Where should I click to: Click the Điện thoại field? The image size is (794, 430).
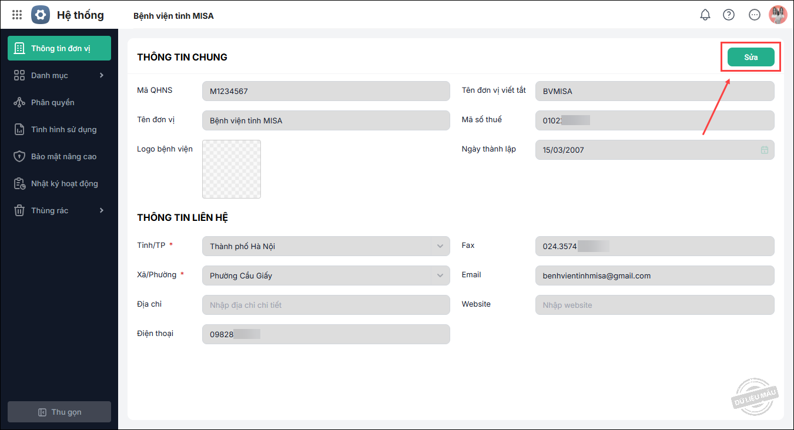point(326,334)
